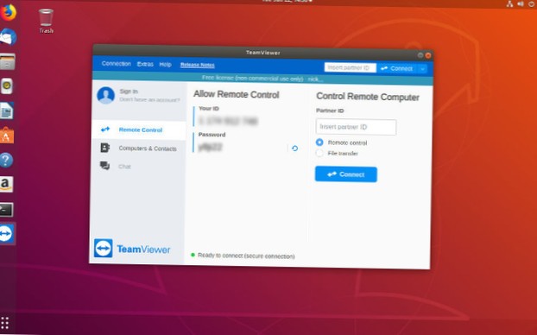The width and height of the screenshot is (537, 335).
Task: Click "Don't have an account?" link
Action: pyautogui.click(x=149, y=99)
